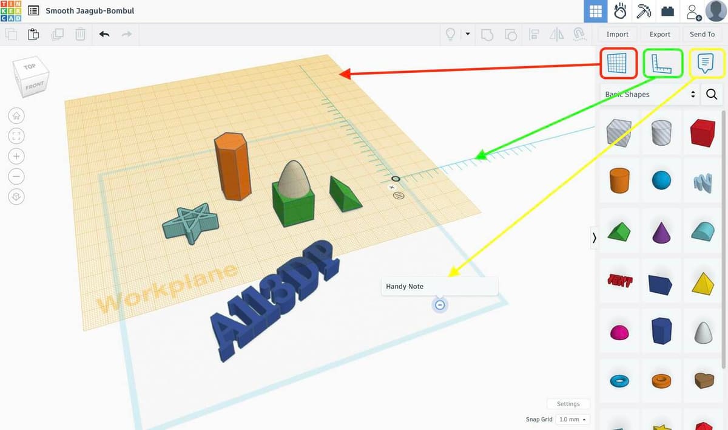Pick the yellow Pyramid shape
This screenshot has height=430, width=728.
pos(703,282)
